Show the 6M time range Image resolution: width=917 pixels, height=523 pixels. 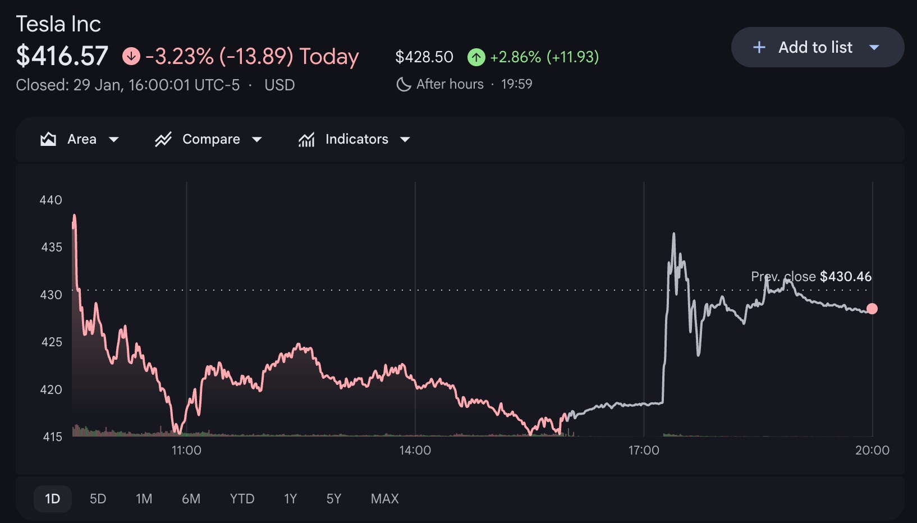coord(191,499)
